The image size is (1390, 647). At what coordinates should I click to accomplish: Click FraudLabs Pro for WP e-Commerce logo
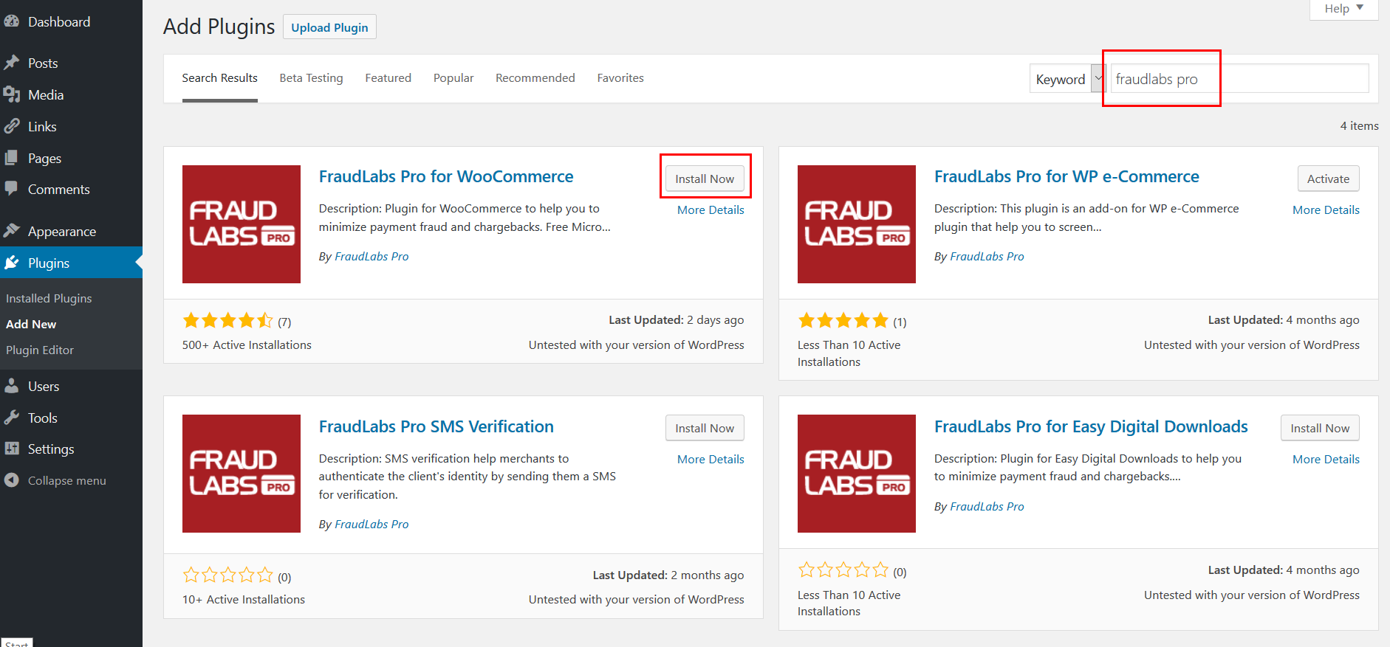coord(857,224)
